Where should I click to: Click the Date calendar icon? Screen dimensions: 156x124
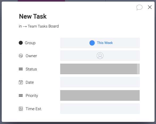click(x=21, y=82)
